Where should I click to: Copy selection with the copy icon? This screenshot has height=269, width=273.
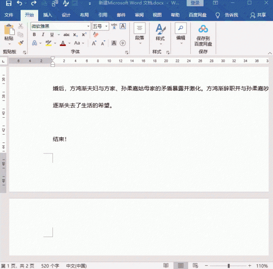click(x=21, y=34)
